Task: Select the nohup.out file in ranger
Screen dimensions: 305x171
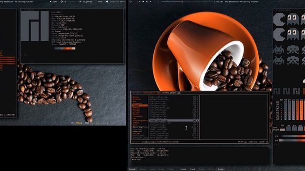Action: pyautogui.click(x=137, y=131)
